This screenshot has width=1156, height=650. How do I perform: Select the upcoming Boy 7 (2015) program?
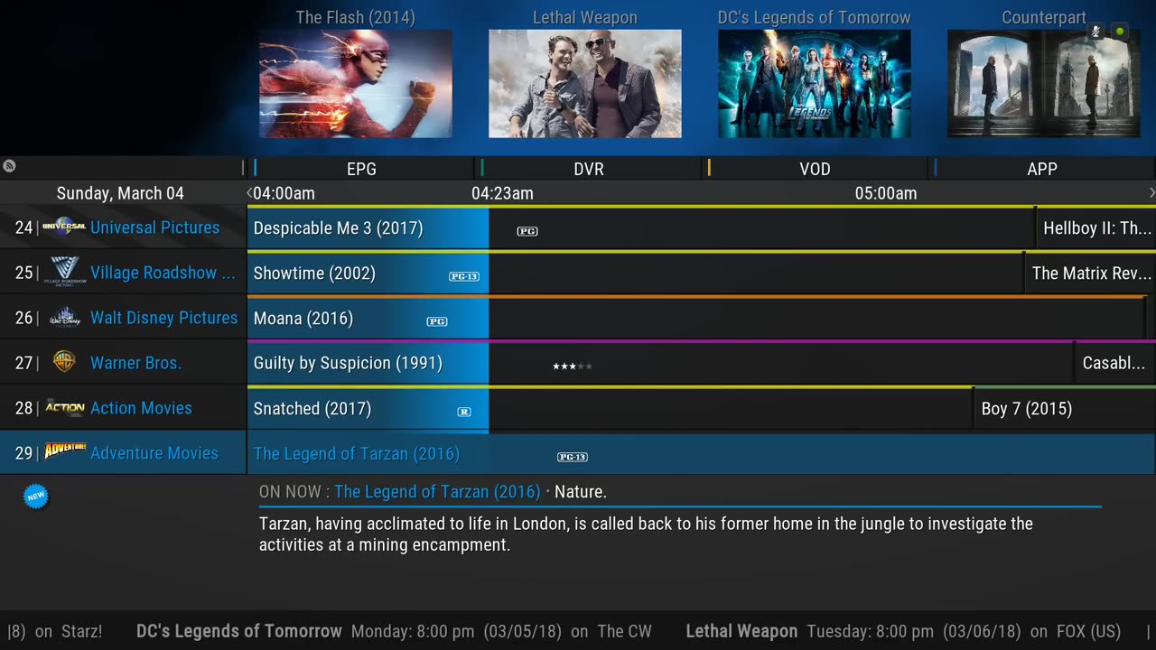tap(1066, 409)
